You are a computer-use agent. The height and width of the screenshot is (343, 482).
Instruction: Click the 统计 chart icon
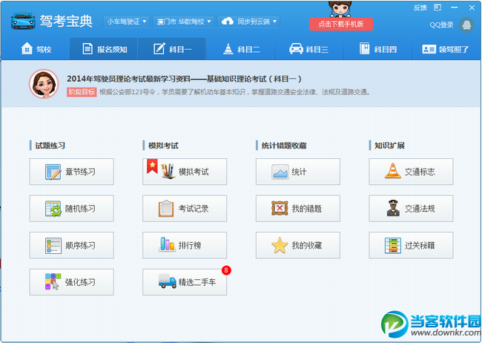[280, 171]
